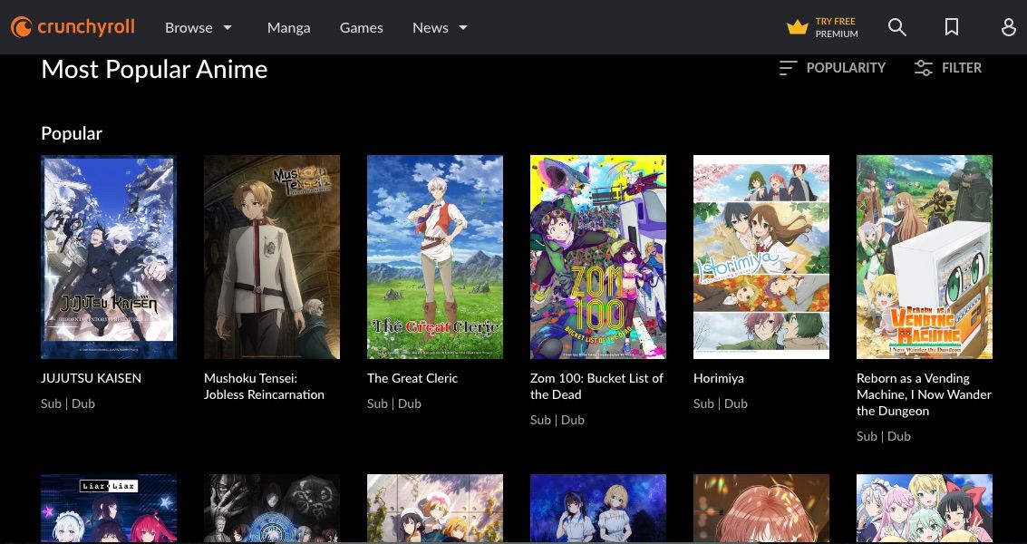Click "Sub | Dub" under Zom 100

(557, 420)
